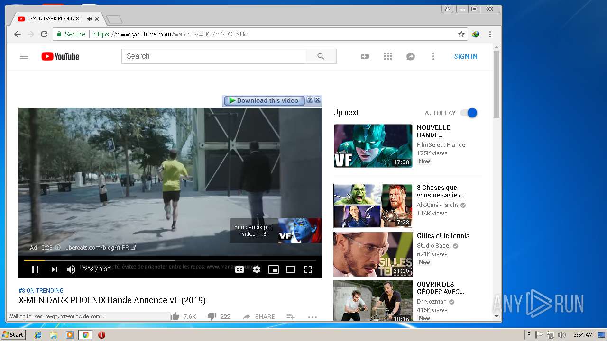Open Chrome three-dot menu

[490, 34]
